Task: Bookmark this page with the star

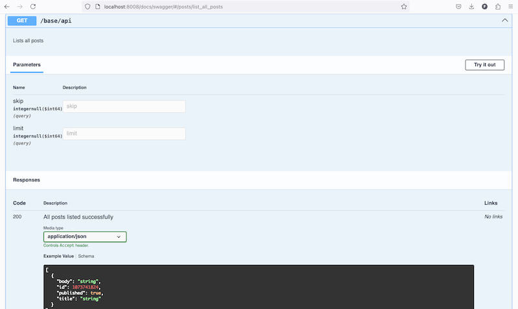Action: [x=403, y=6]
